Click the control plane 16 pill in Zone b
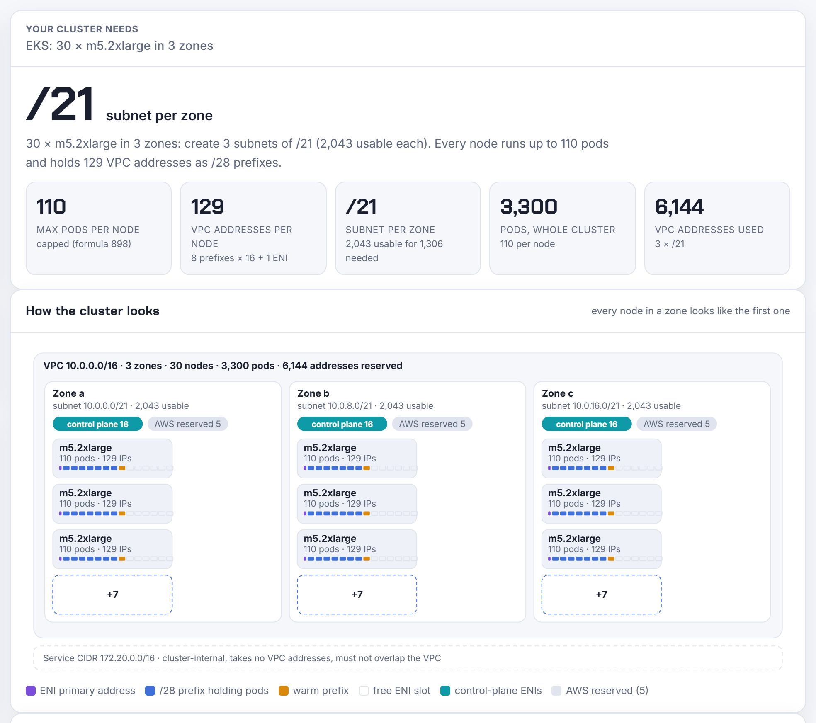This screenshot has height=723, width=816. coord(342,424)
